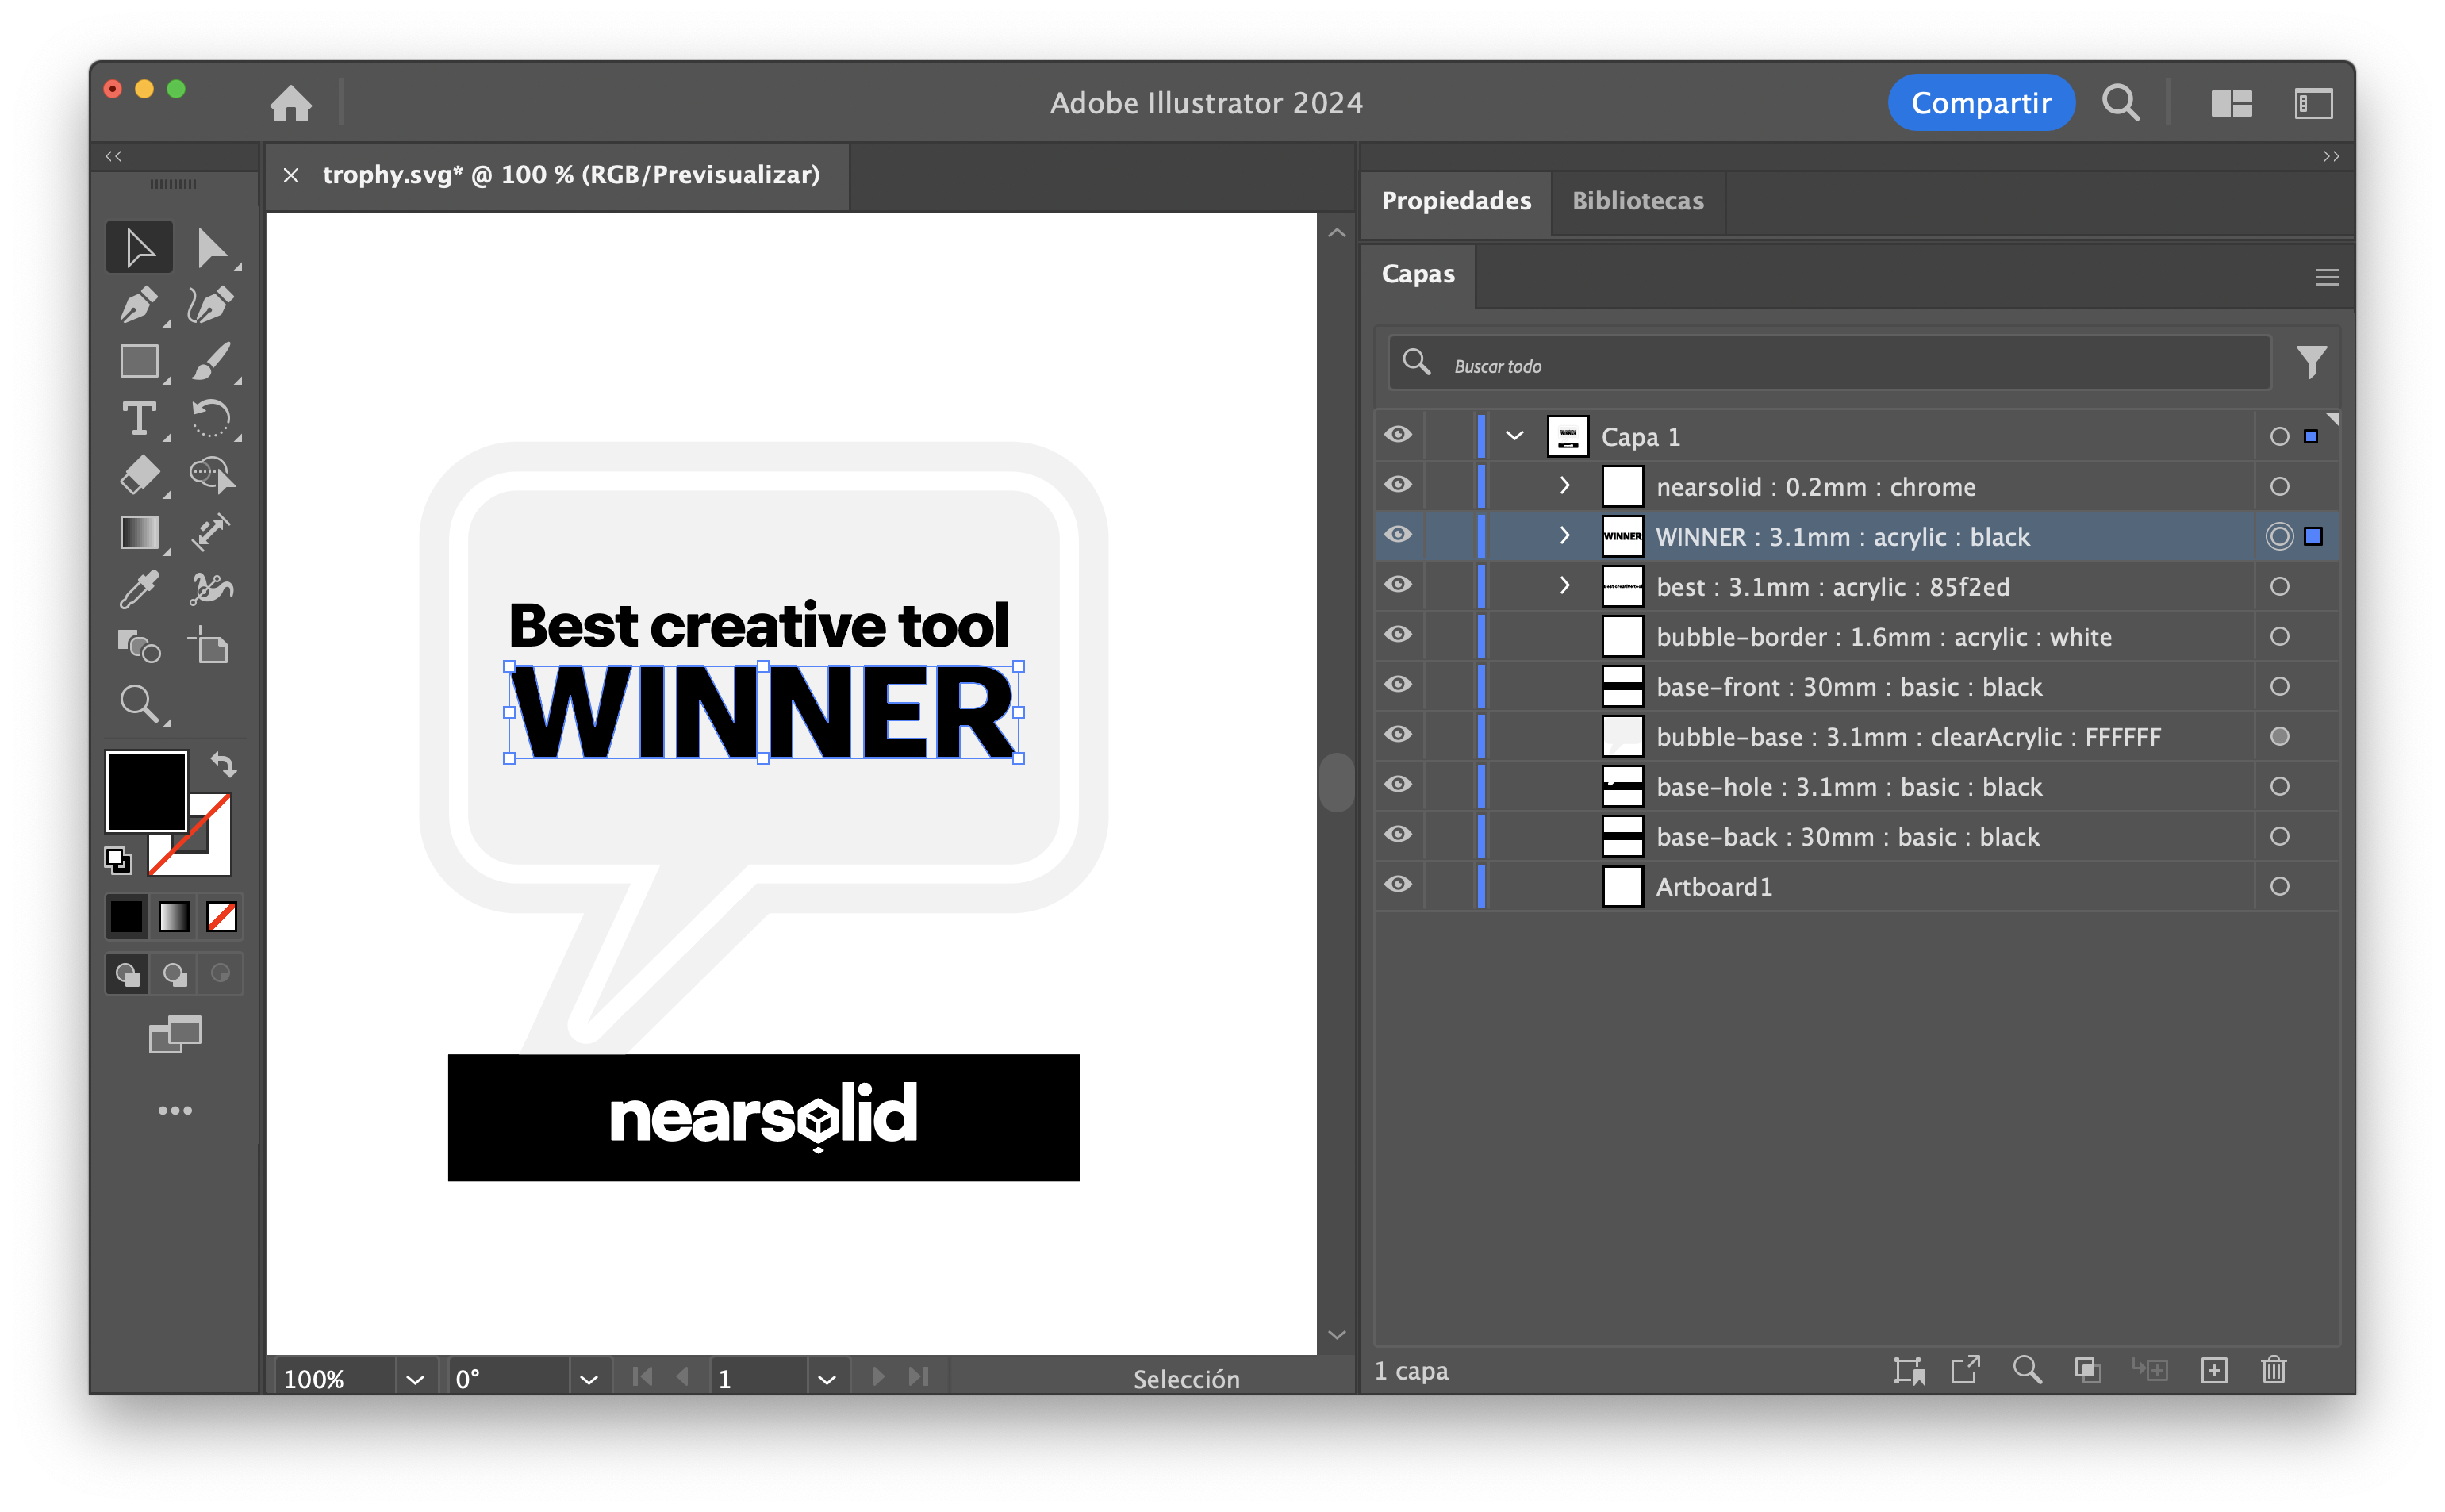Select the Rectangle tool

tap(139, 361)
